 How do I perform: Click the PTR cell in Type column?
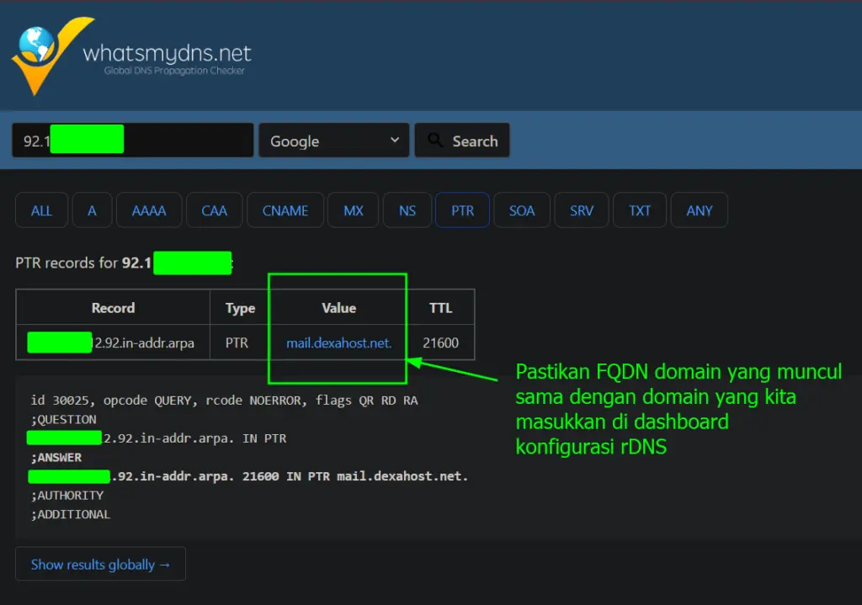click(x=237, y=342)
